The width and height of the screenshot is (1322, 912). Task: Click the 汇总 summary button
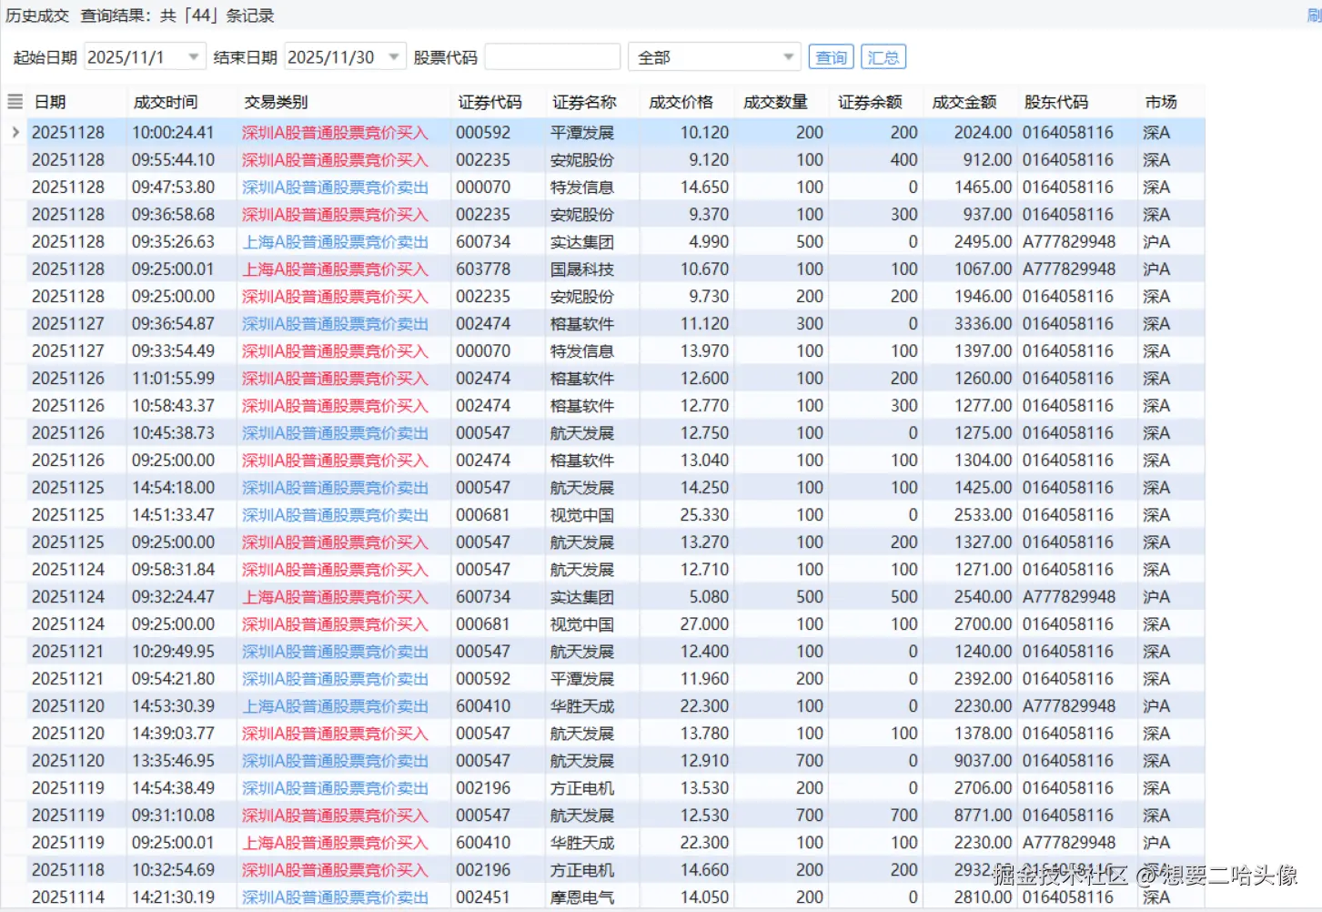coord(882,56)
